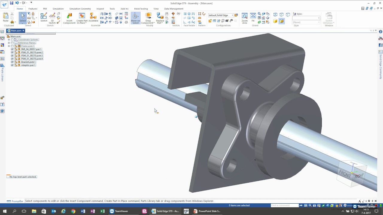
Task: Select Adapter.par:1 in the tree
Action: pos(28,65)
